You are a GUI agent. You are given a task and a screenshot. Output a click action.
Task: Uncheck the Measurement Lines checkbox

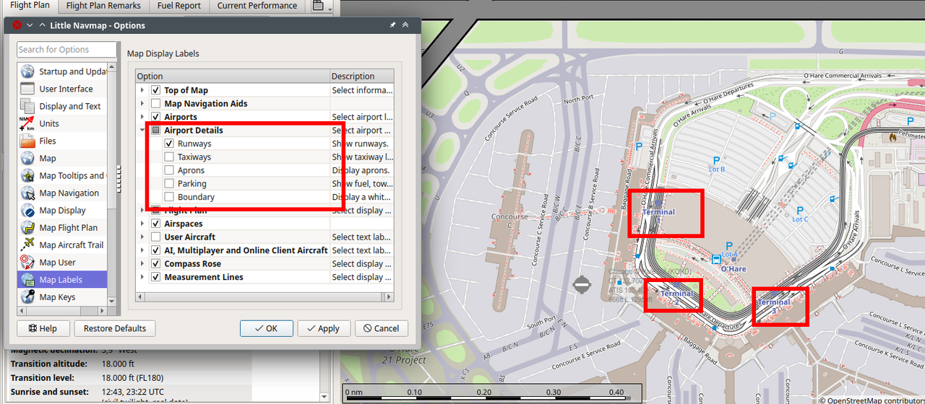[155, 277]
